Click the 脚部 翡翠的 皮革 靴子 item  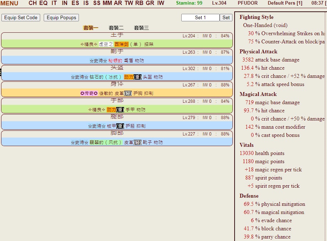coord(117,142)
